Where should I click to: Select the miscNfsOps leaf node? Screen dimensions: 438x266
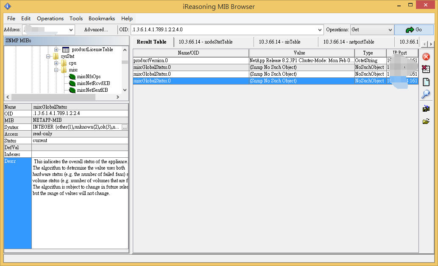(89, 77)
